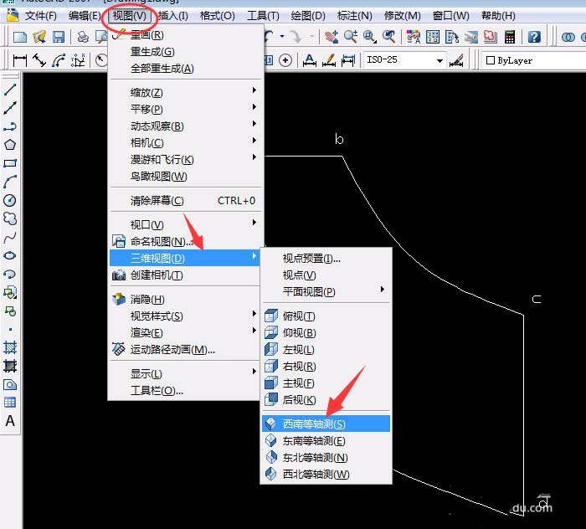The width and height of the screenshot is (586, 529).
Task: Select the Gradient fill tool
Action: [10, 366]
